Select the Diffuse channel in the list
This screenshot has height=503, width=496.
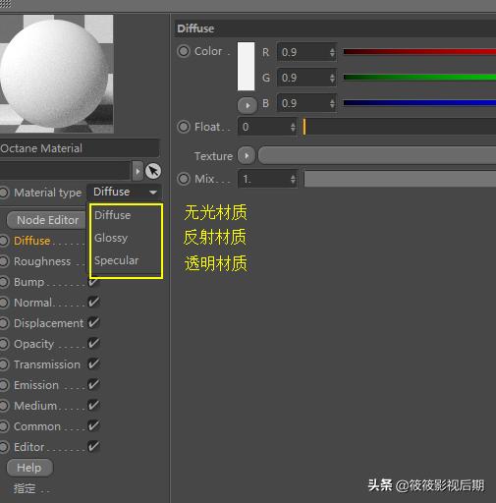pos(32,241)
